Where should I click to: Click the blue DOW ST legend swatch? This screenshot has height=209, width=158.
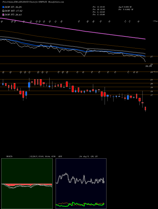point(3,7)
